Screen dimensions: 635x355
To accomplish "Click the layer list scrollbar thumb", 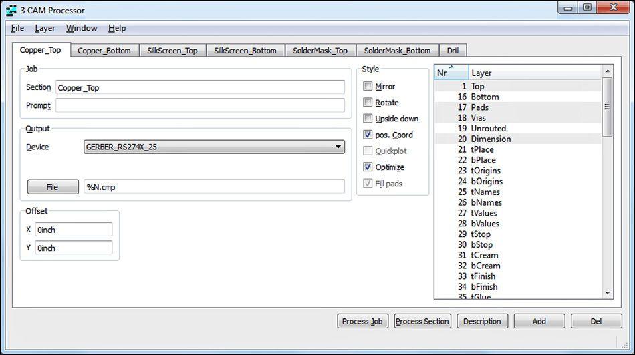I will (x=608, y=107).
